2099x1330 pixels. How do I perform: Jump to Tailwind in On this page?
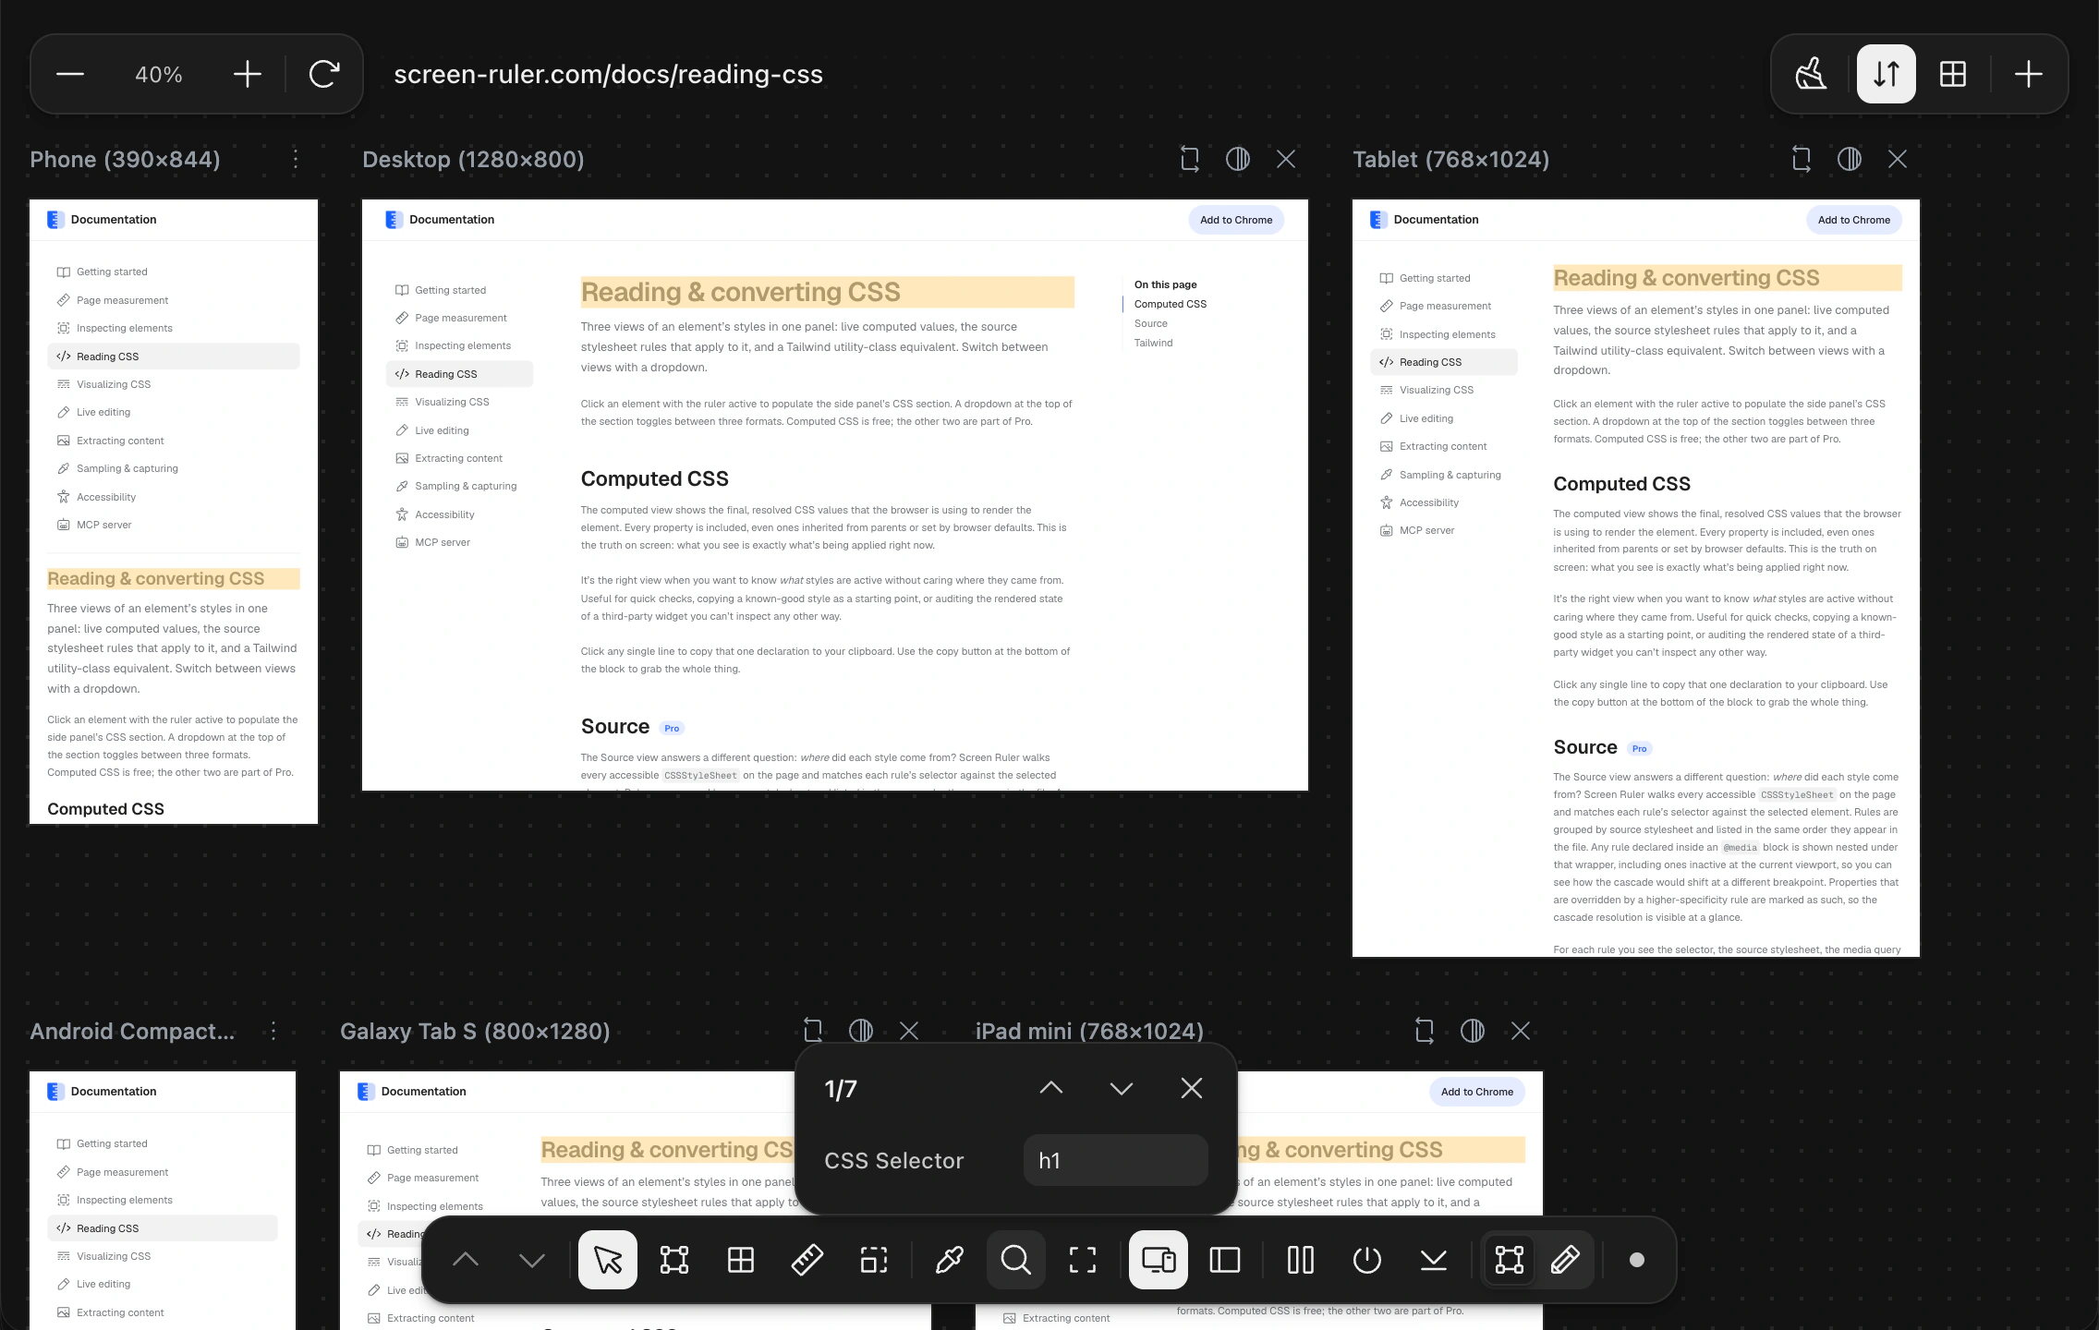(x=1154, y=343)
